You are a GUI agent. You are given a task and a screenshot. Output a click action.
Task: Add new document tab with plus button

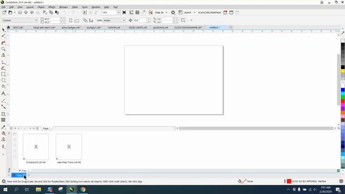click(x=231, y=27)
